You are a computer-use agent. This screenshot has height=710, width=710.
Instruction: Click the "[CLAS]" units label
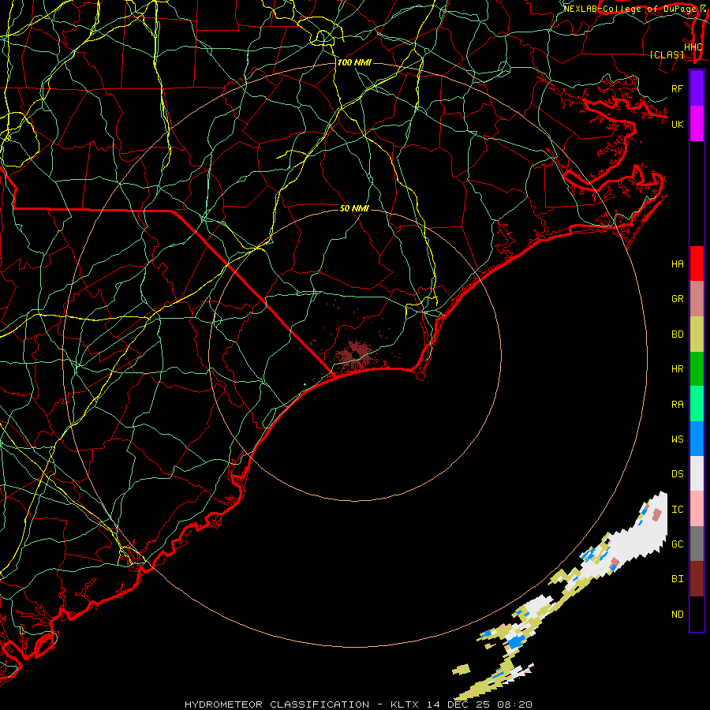(667, 54)
